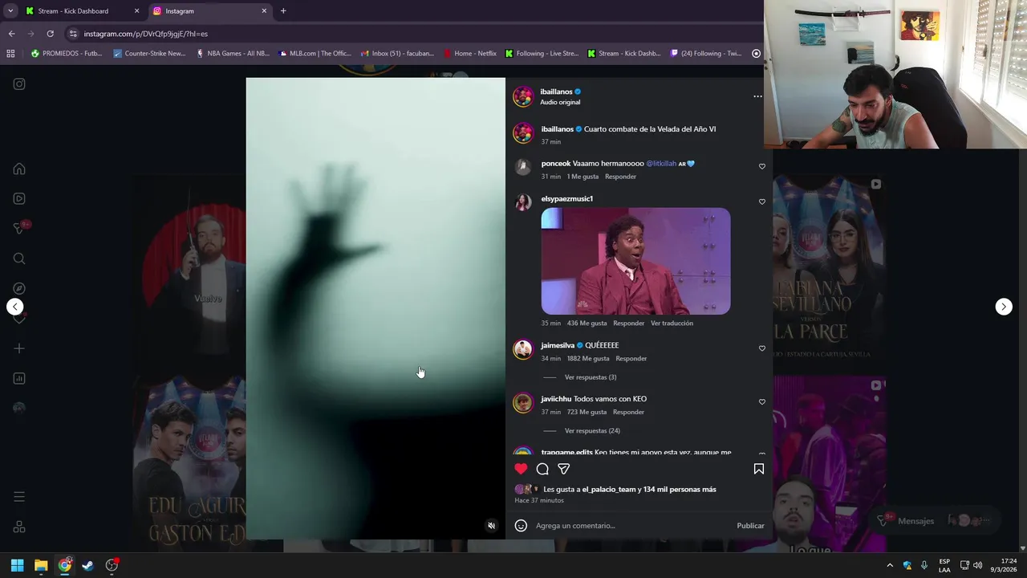This screenshot has height=578, width=1027.
Task: Open the post options three-dot menu
Action: (x=757, y=96)
